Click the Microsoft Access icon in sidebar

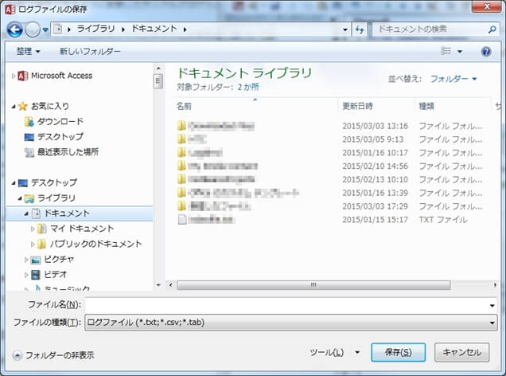tap(23, 76)
